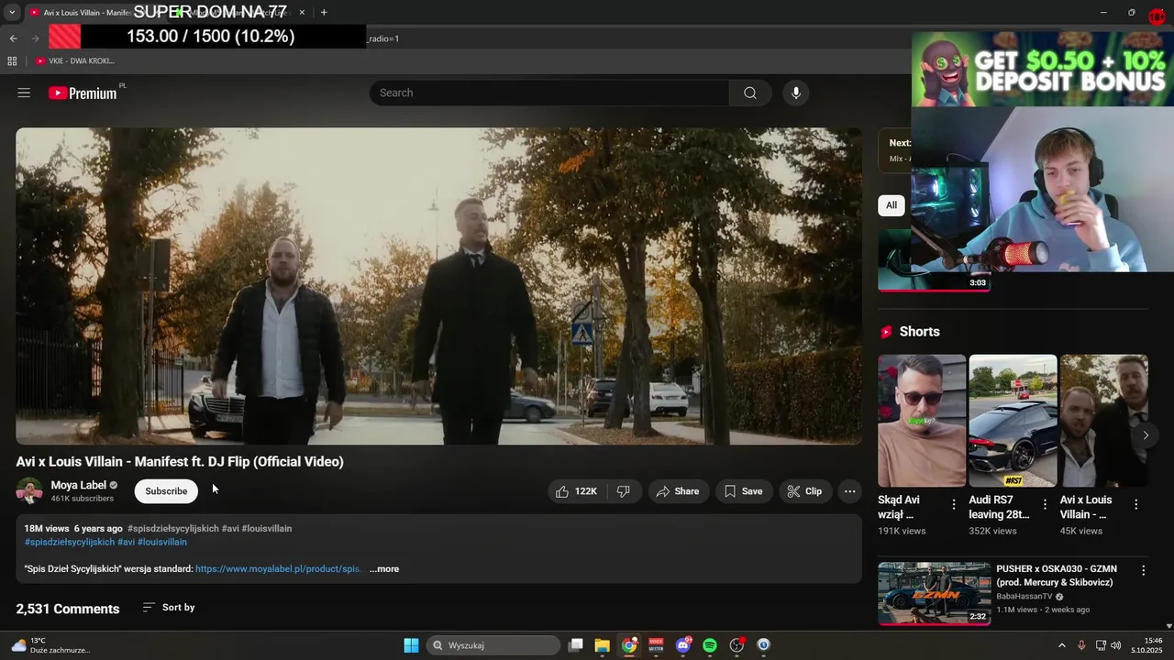The height and width of the screenshot is (660, 1174).
Task: Open the blue round app on taskbar
Action: click(763, 645)
